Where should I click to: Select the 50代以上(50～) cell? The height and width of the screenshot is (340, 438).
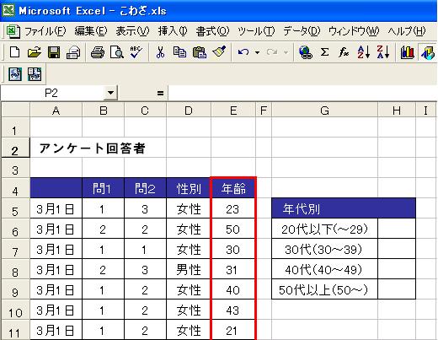(325, 289)
